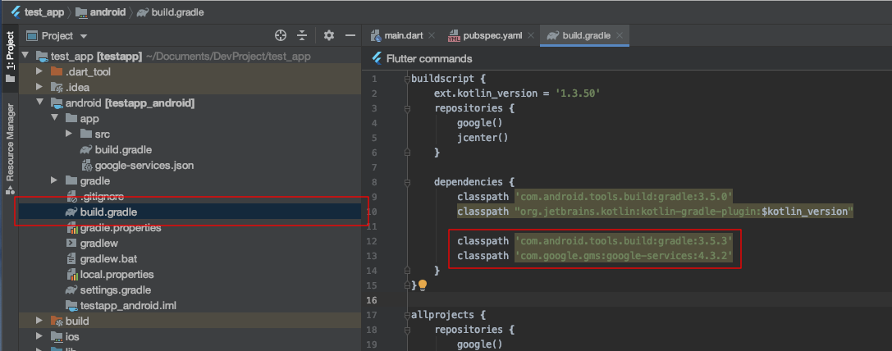Click the src folder icon
This screenshot has height=351, width=892.
86,134
